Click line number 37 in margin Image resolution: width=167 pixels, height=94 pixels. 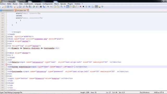pos(2,67)
